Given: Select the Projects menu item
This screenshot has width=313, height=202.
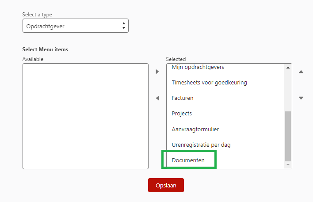Looking at the screenshot, I should [182, 113].
